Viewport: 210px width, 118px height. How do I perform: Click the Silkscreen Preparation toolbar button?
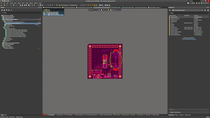pyautogui.click(x=64, y=5)
